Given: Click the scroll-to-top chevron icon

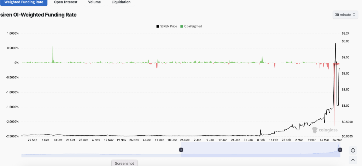Looking at the screenshot, I should pos(353,161).
